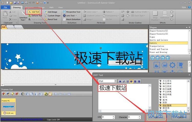Select the Frame #1 thumbnail
The width and height of the screenshot is (192, 122).
[8, 107]
